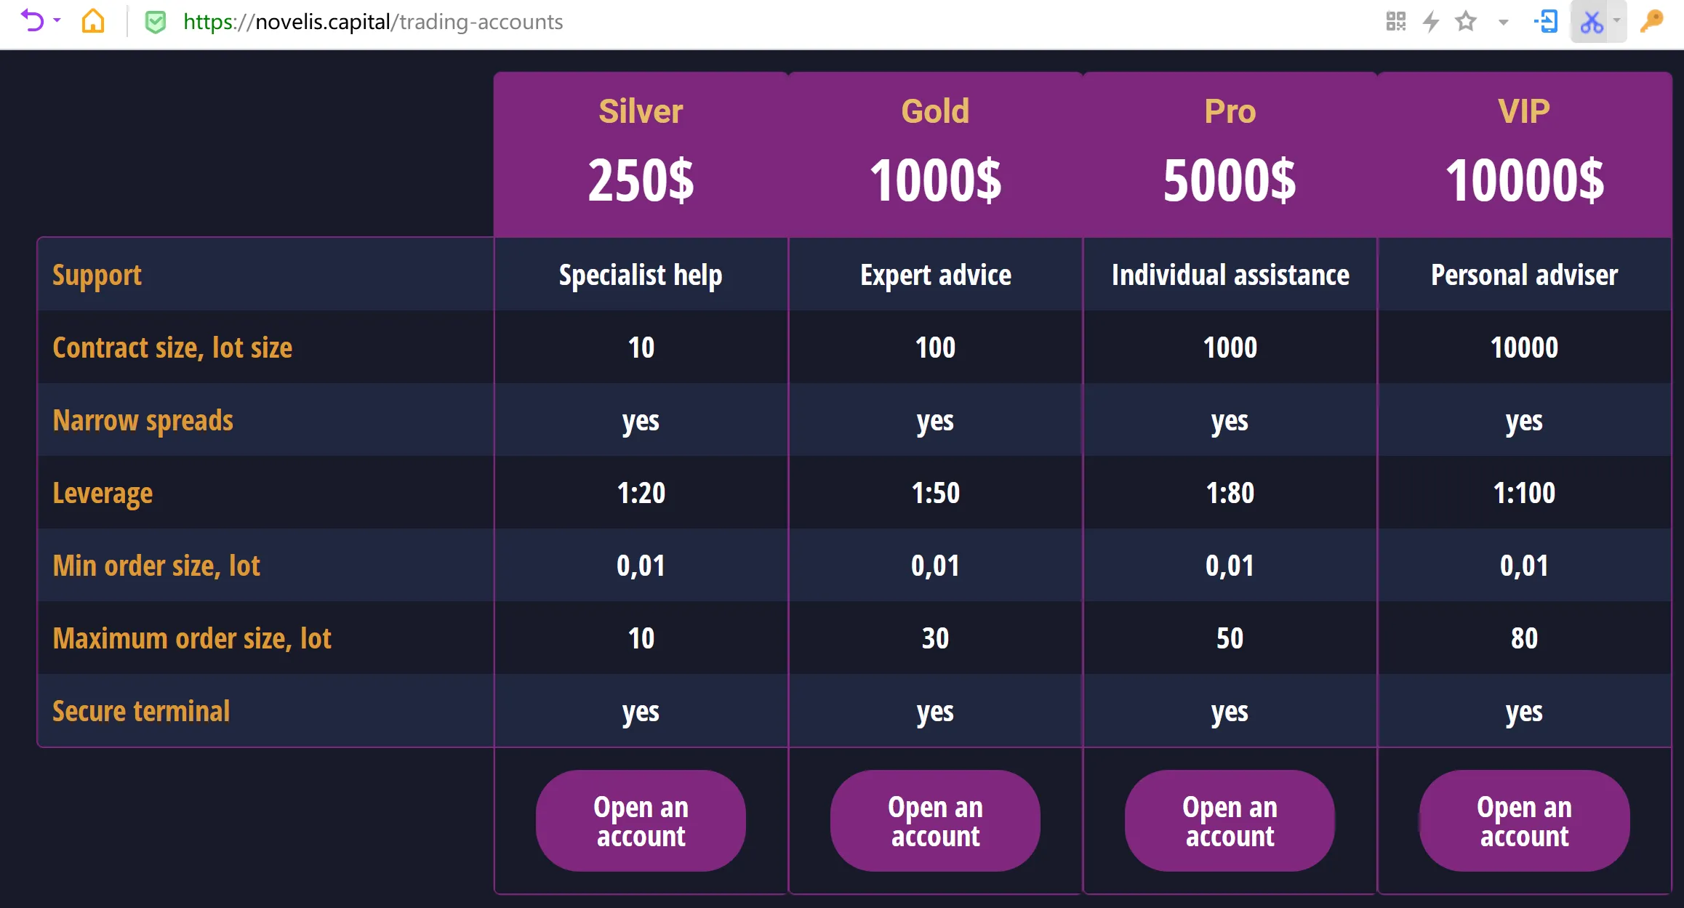Screen dimensions: 1684x908
Task: Select the VIP 10000$ plan header
Action: pos(1524,154)
